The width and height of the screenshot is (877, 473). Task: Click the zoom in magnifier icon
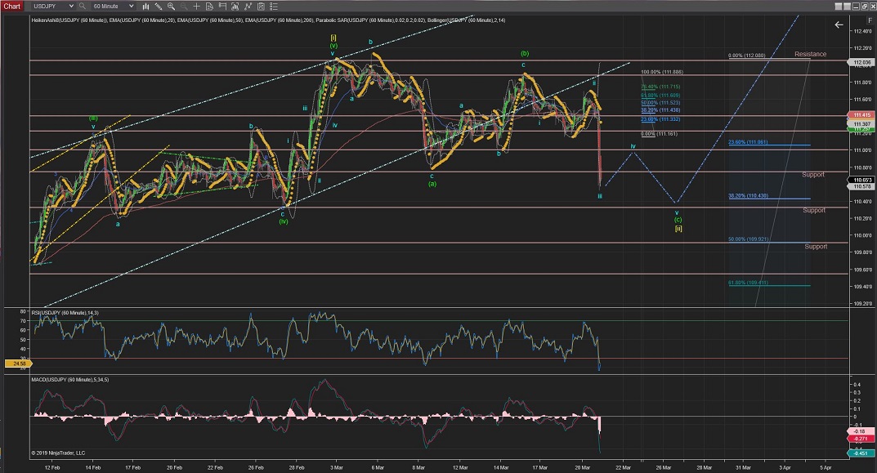tap(171, 7)
